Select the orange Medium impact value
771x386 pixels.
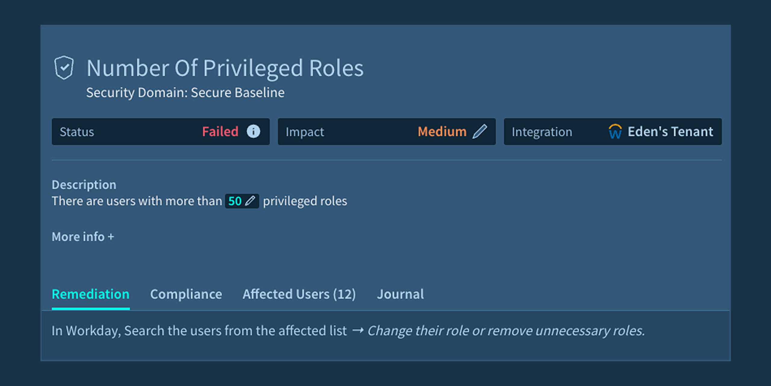click(442, 132)
